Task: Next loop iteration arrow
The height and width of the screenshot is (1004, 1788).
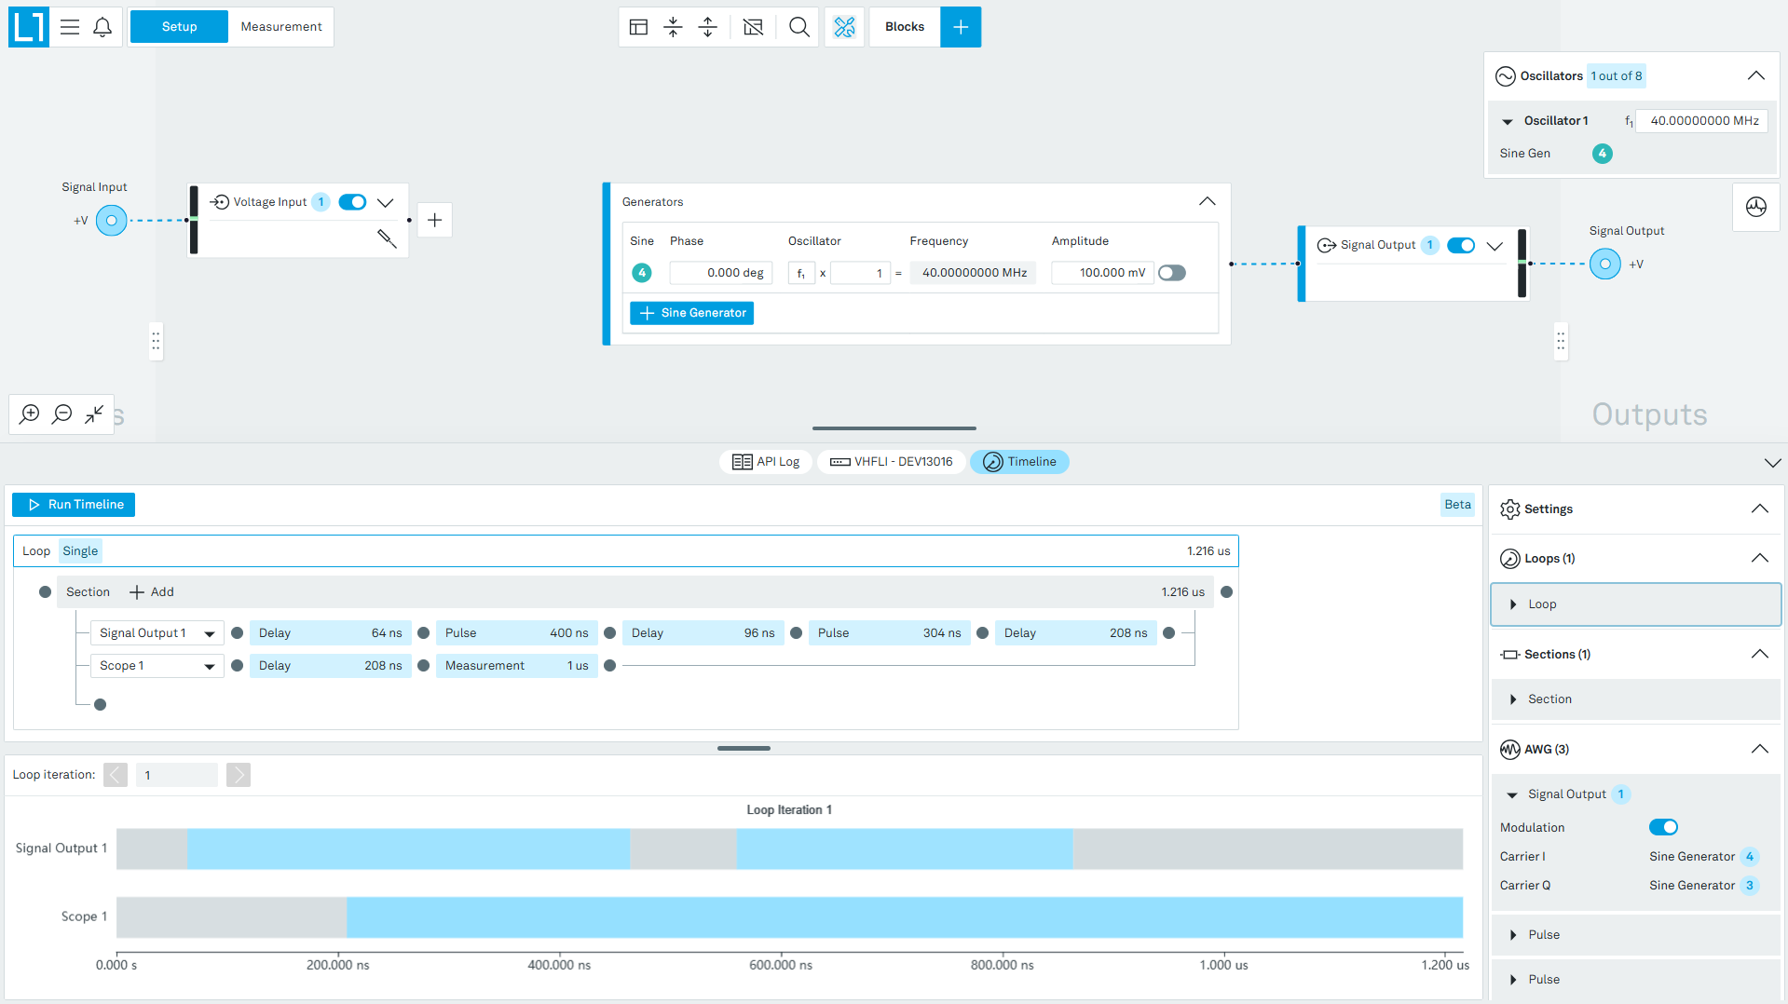Action: [x=239, y=775]
